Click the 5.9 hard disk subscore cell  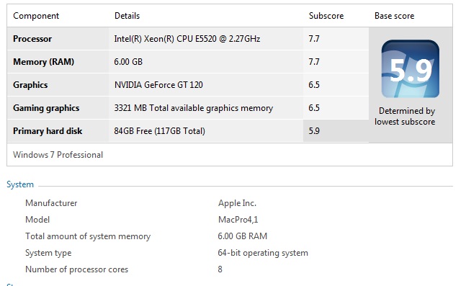[336, 131]
